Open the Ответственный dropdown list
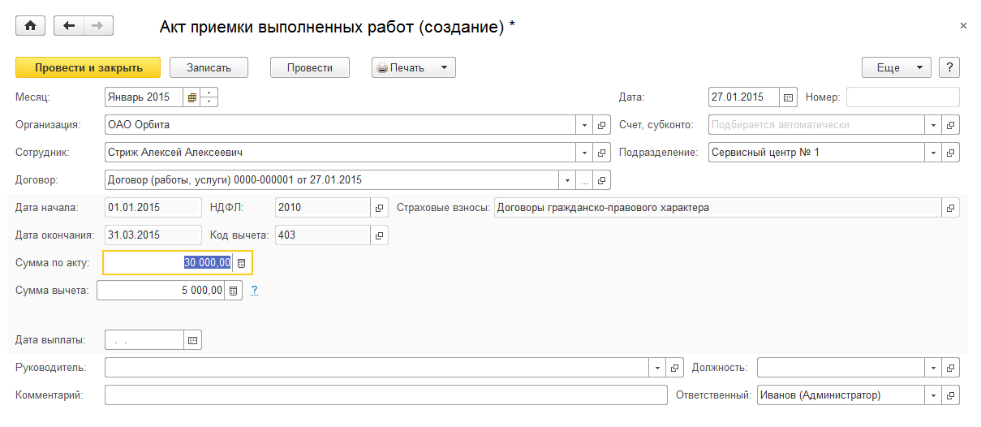The image size is (981, 427). click(x=934, y=395)
